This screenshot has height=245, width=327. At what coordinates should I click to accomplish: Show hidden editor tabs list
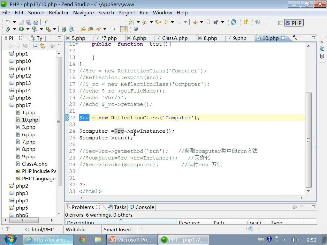(x=295, y=38)
